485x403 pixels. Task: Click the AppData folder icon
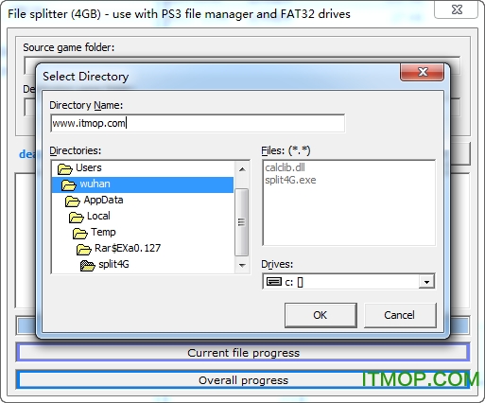tap(73, 201)
